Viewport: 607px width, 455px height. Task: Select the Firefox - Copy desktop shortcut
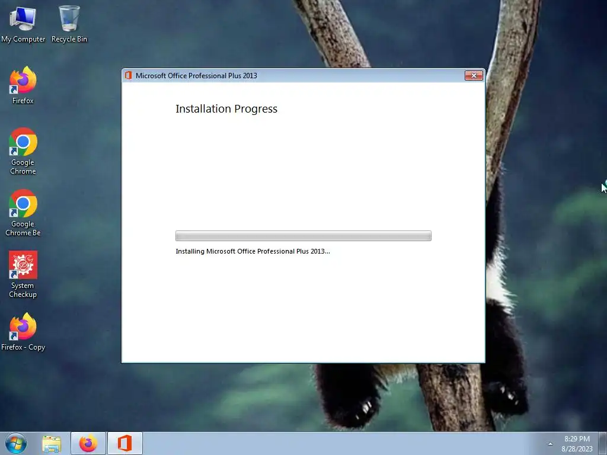[23, 332]
